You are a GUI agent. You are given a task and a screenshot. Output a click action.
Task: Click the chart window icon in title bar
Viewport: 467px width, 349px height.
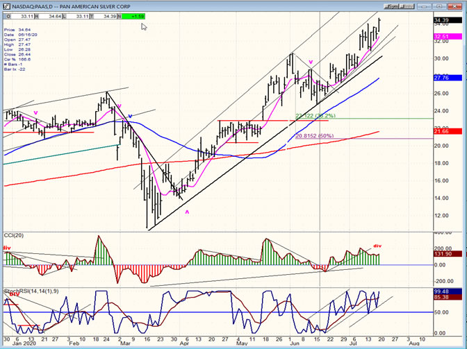tap(6, 6)
